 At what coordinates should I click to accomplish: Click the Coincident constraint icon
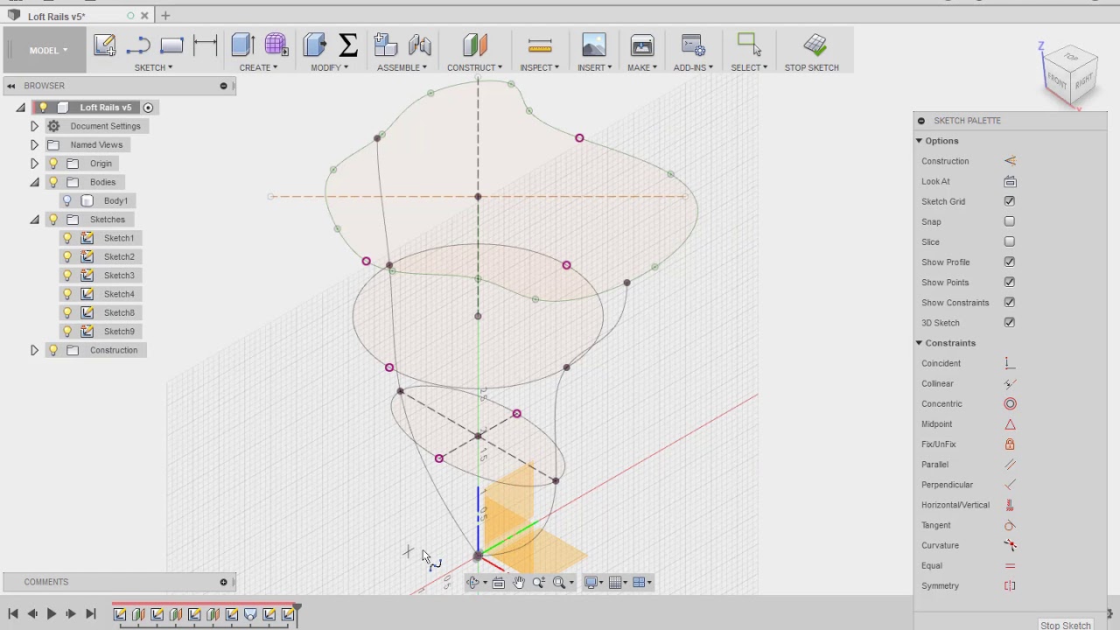1010,363
